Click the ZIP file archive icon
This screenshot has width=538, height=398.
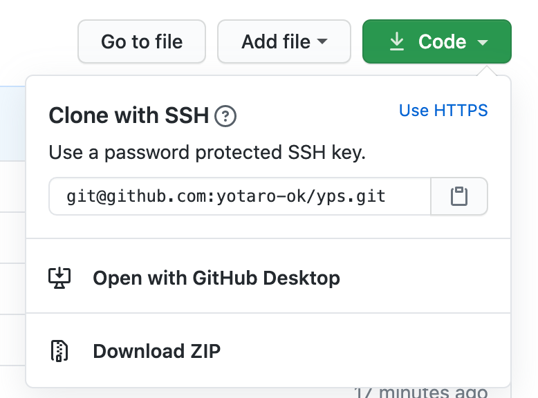59,351
